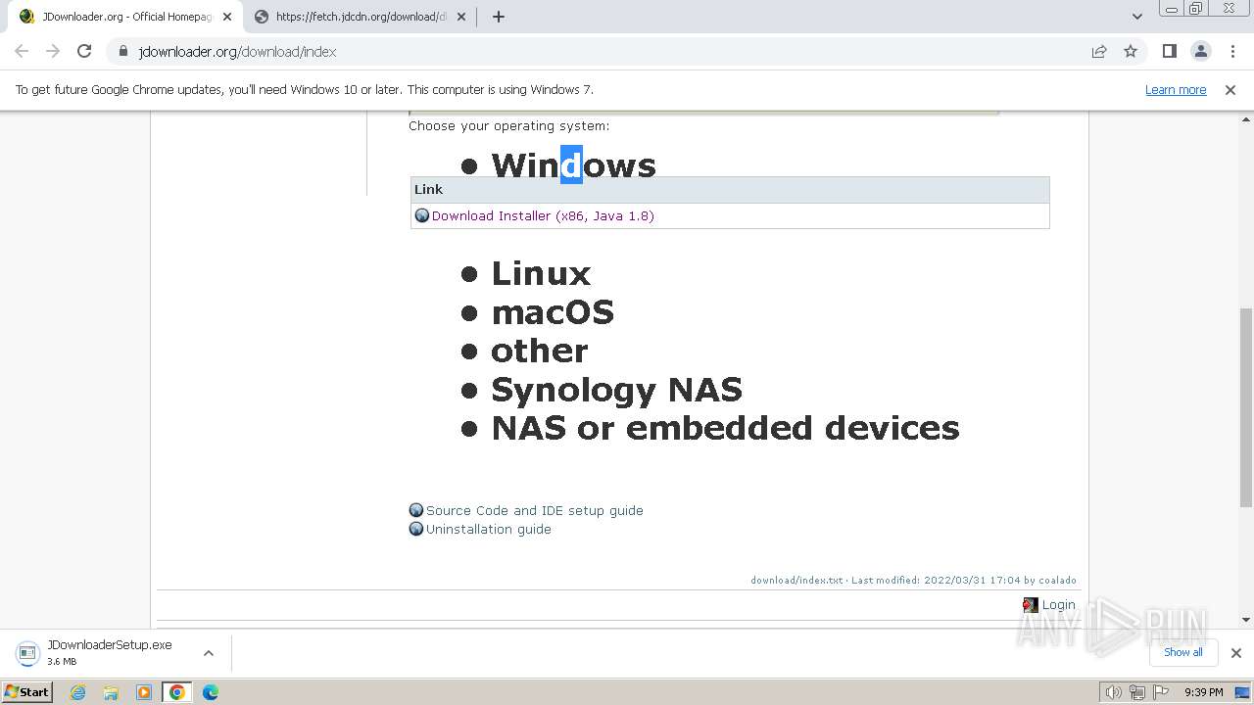Open the Action Center flag icon
Image resolution: width=1254 pixels, height=705 pixels.
click(x=1160, y=692)
